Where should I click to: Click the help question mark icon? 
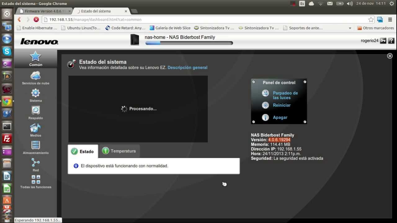click(391, 41)
